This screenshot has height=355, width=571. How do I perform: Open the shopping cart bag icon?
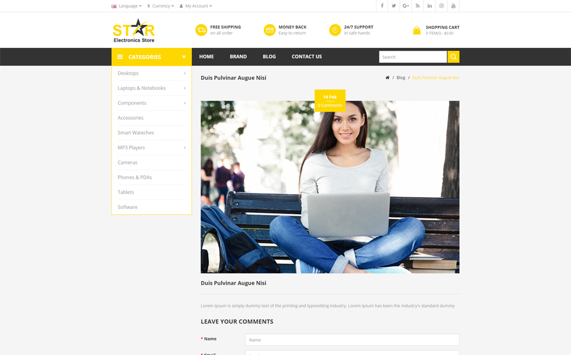click(417, 30)
